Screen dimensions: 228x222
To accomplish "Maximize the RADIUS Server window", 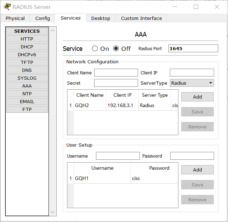I will coord(196,7).
